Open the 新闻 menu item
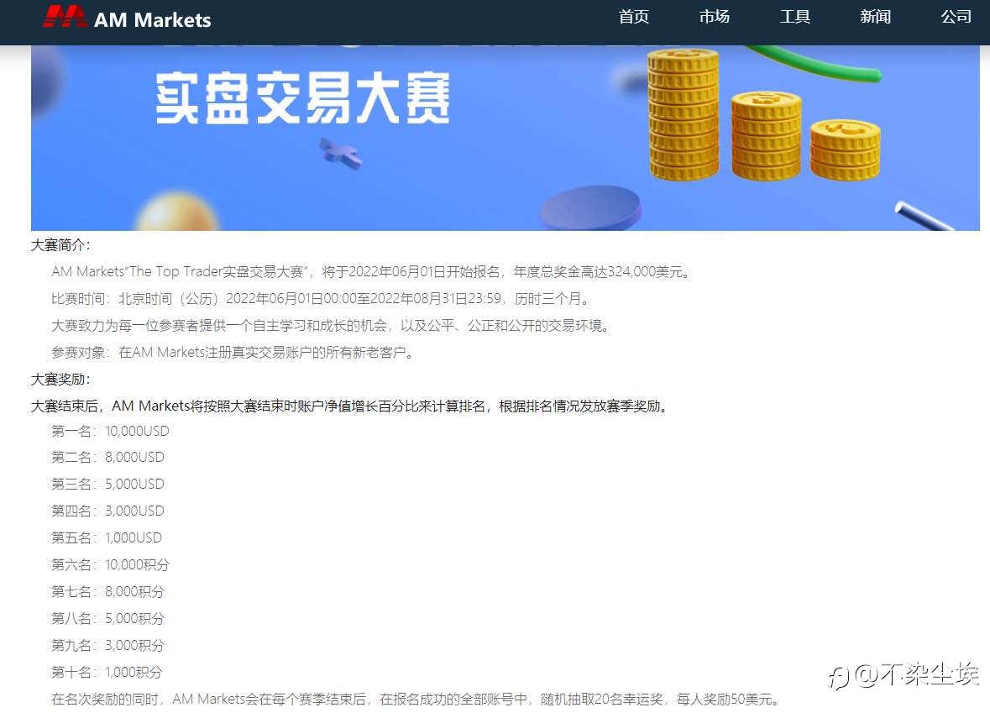This screenshot has width=990, height=718. click(875, 17)
